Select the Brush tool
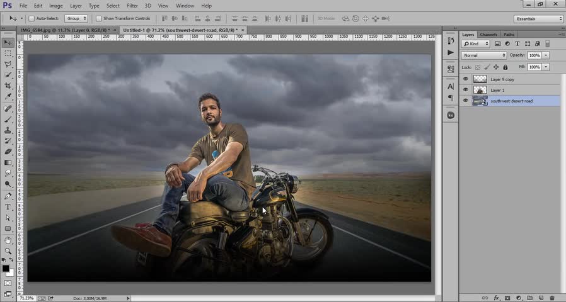This screenshot has width=566, height=302. coord(8,120)
